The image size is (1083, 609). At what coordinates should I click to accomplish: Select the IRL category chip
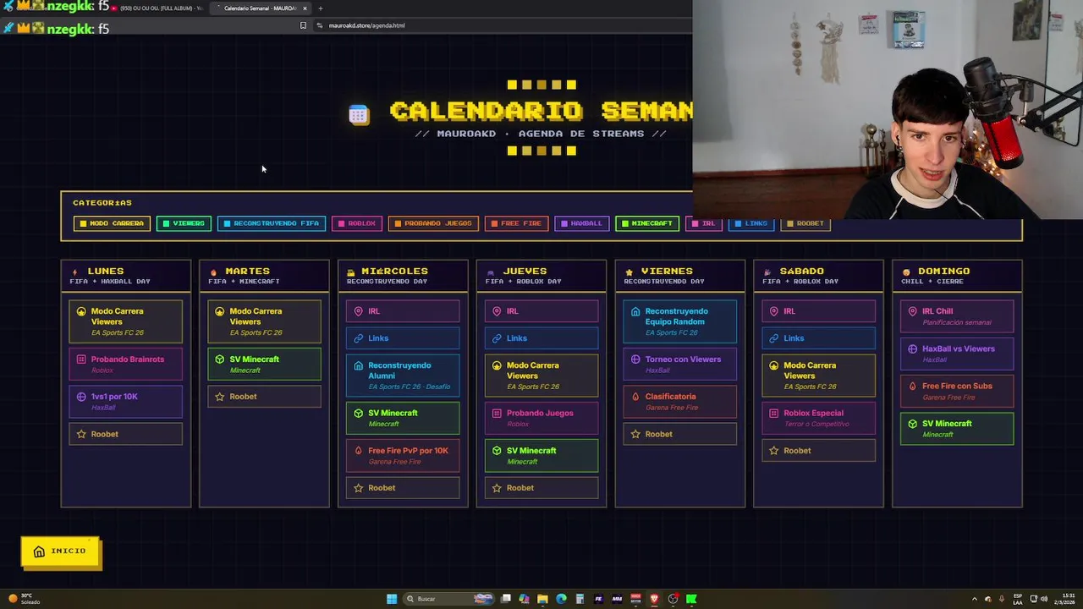point(703,223)
